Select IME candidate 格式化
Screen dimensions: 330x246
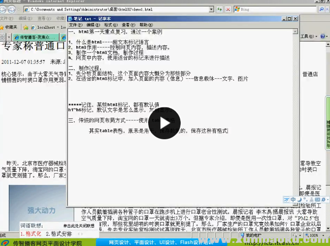pos(30,234)
